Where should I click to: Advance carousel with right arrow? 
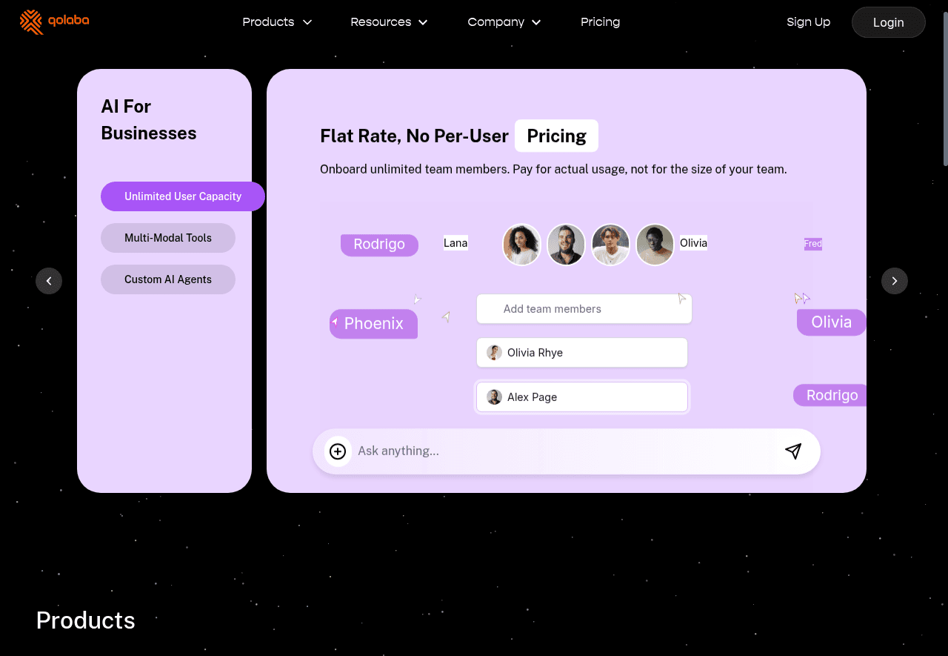(x=894, y=281)
